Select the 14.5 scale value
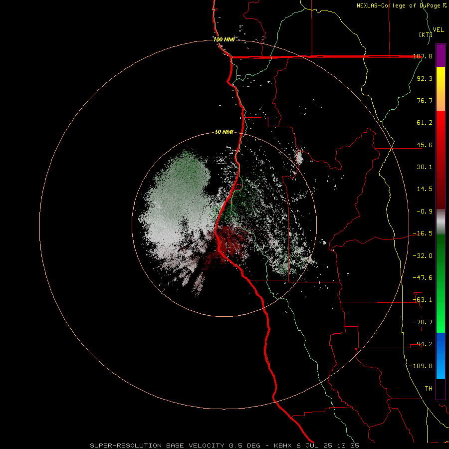 point(425,189)
